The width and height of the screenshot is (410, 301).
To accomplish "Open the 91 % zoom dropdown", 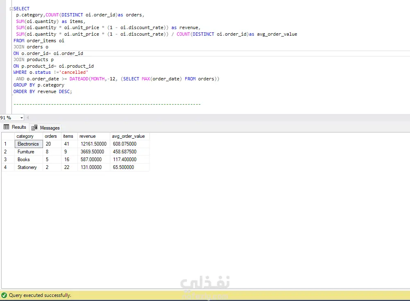I will pos(21,118).
